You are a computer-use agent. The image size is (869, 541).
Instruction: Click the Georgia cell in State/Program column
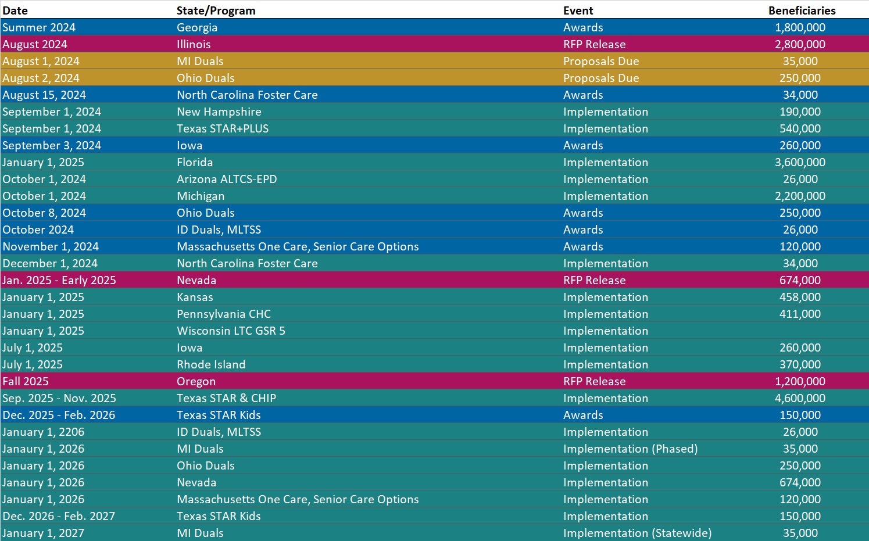point(197,27)
